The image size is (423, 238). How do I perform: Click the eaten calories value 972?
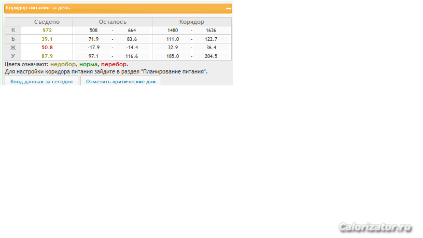(x=47, y=31)
